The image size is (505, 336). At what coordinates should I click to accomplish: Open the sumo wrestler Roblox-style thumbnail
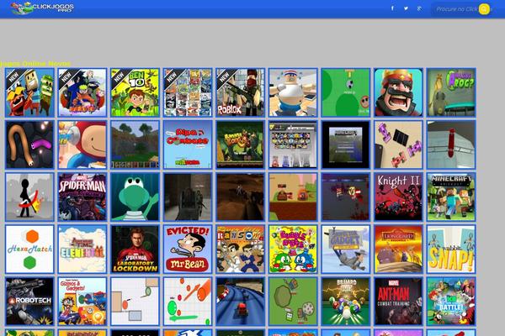(x=293, y=92)
